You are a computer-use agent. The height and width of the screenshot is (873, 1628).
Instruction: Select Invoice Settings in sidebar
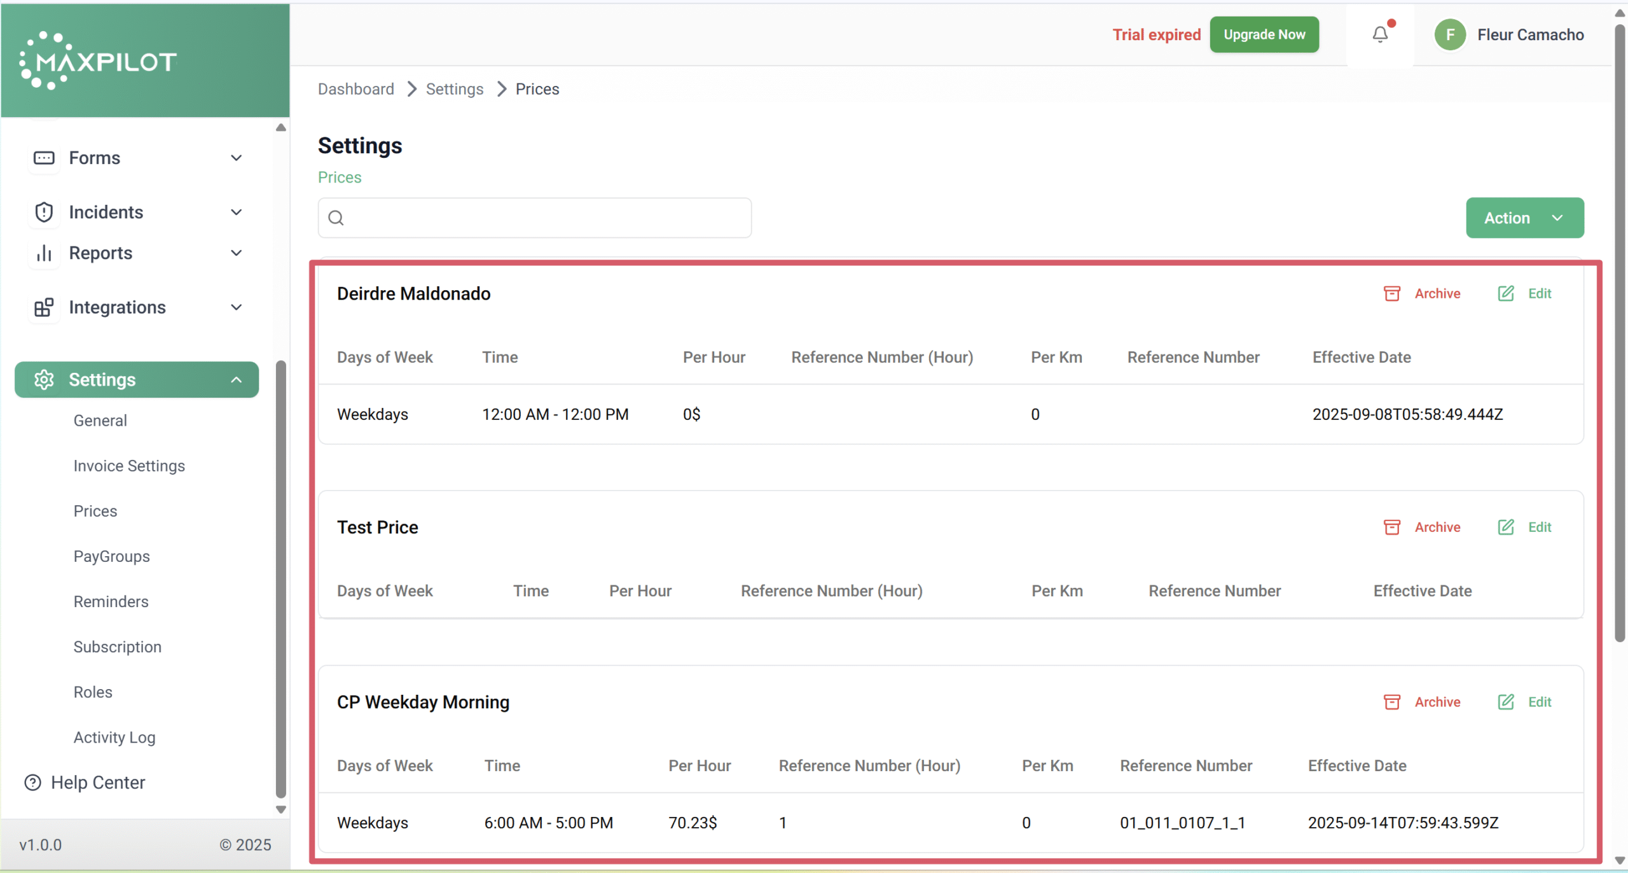[x=129, y=466]
